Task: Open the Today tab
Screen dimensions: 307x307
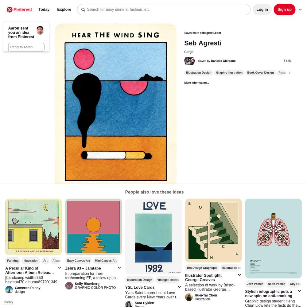Action: 44,10
